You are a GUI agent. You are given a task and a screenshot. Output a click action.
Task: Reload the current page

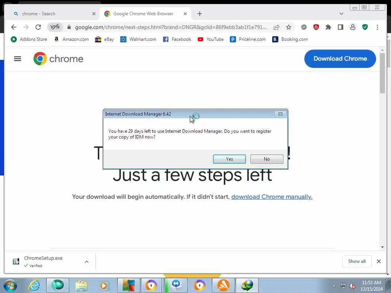(38, 27)
